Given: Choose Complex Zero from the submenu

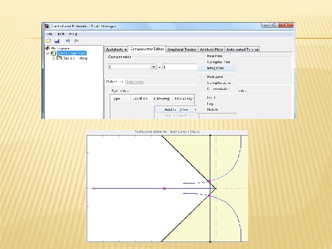Looking at the screenshot, I should [219, 83].
